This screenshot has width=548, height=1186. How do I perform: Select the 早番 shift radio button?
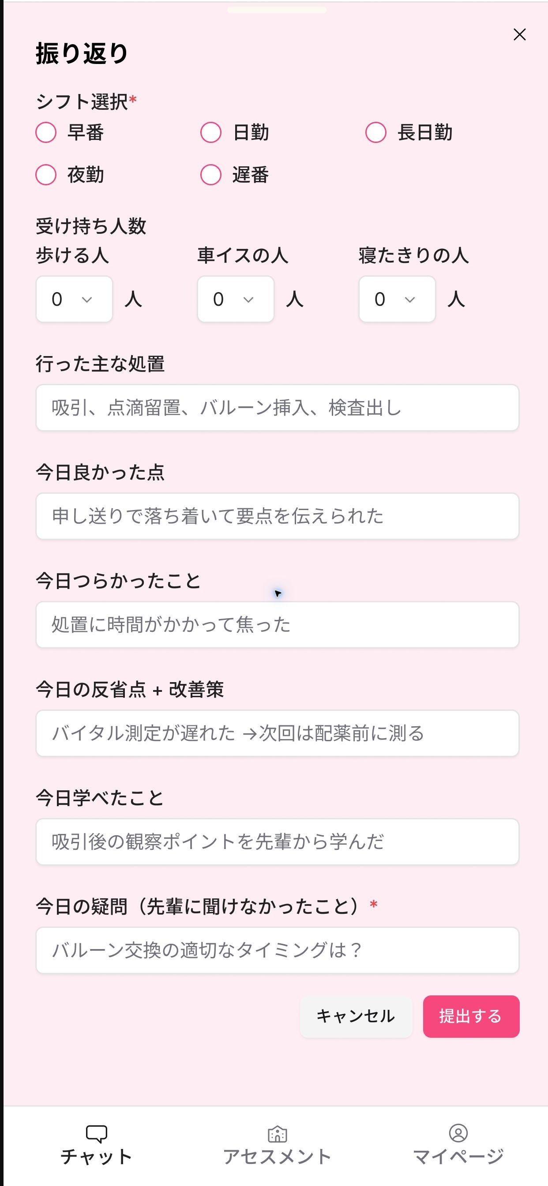46,133
